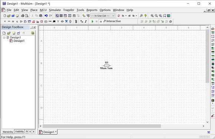Collapse the Design1 root tree node
The image size is (215, 139).
[4, 37]
